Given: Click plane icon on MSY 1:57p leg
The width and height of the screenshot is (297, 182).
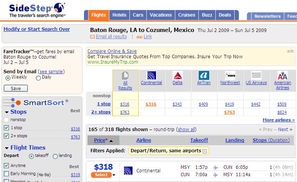Looking at the screenshot, I should pyautogui.click(x=215, y=168).
